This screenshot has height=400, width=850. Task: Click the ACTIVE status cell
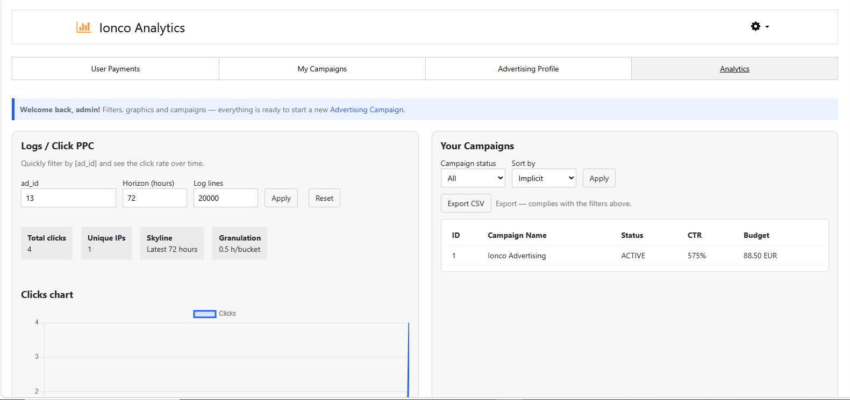[x=633, y=256]
